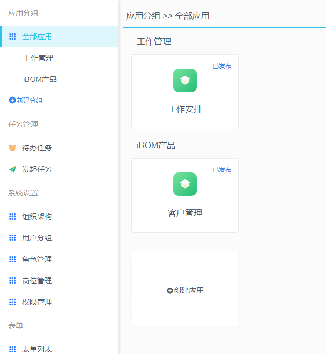
Task: Click the 表单 section header
Action: pos(16,326)
